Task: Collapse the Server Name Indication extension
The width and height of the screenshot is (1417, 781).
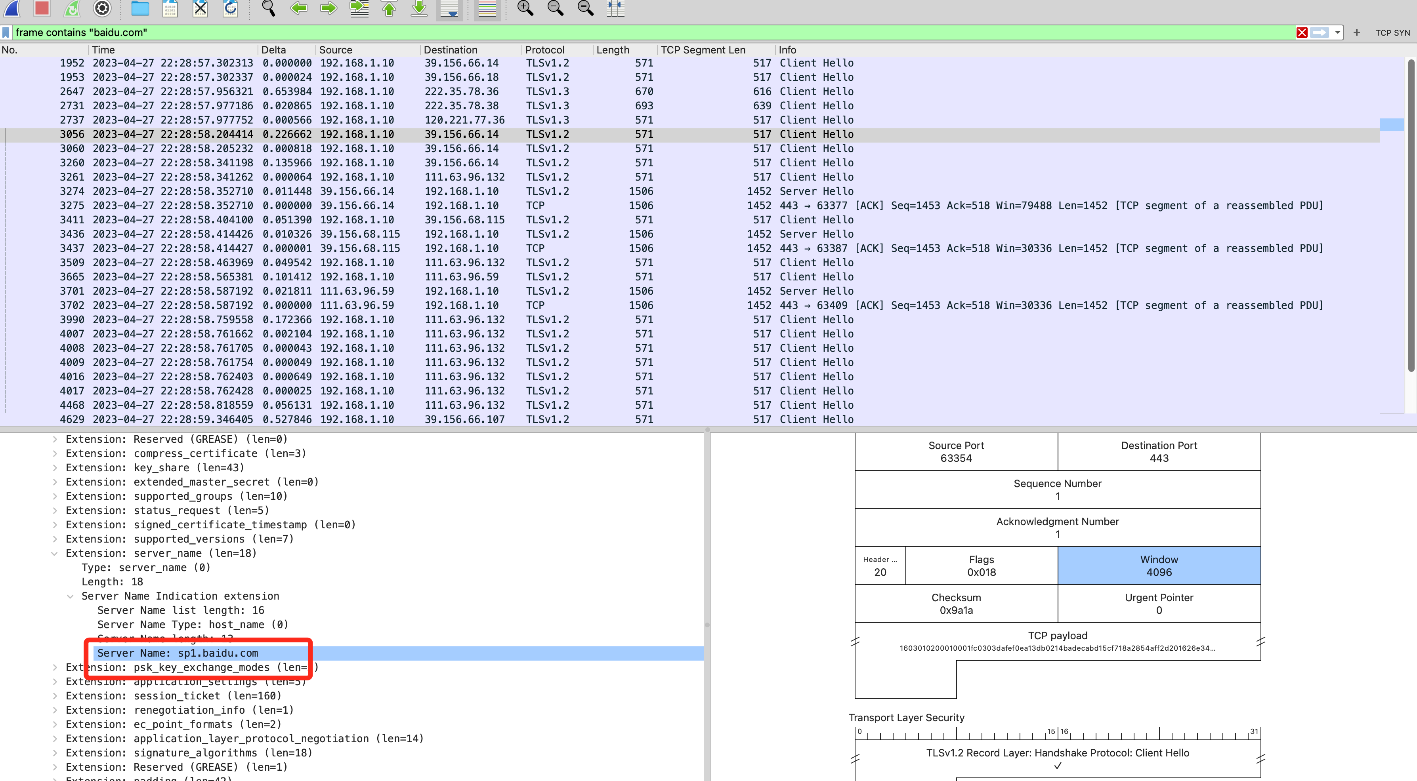Action: click(x=71, y=596)
